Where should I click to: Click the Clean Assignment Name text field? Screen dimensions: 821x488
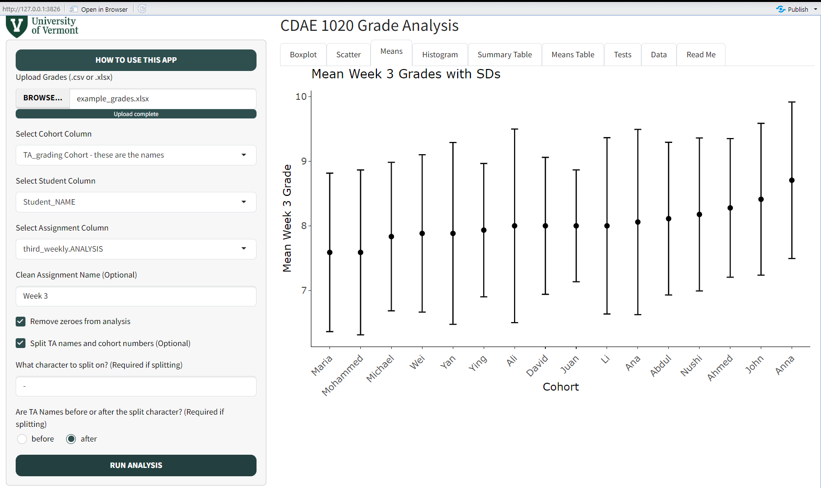click(x=136, y=296)
